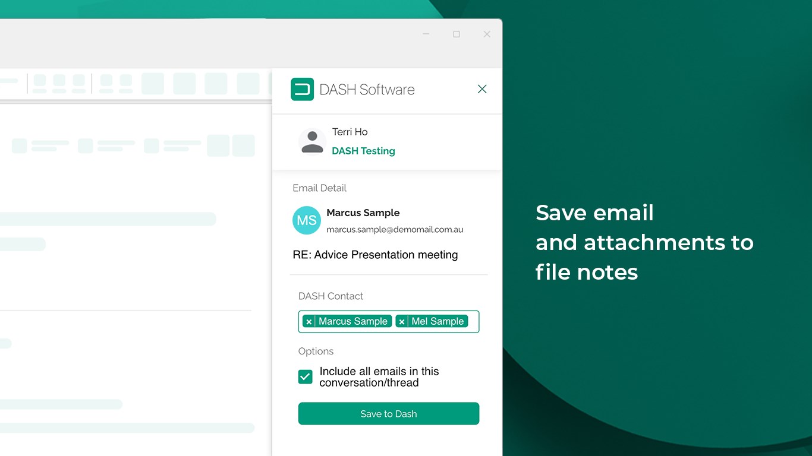This screenshot has width=812, height=456.
Task: Click the DASH Software title text
Action: (367, 90)
